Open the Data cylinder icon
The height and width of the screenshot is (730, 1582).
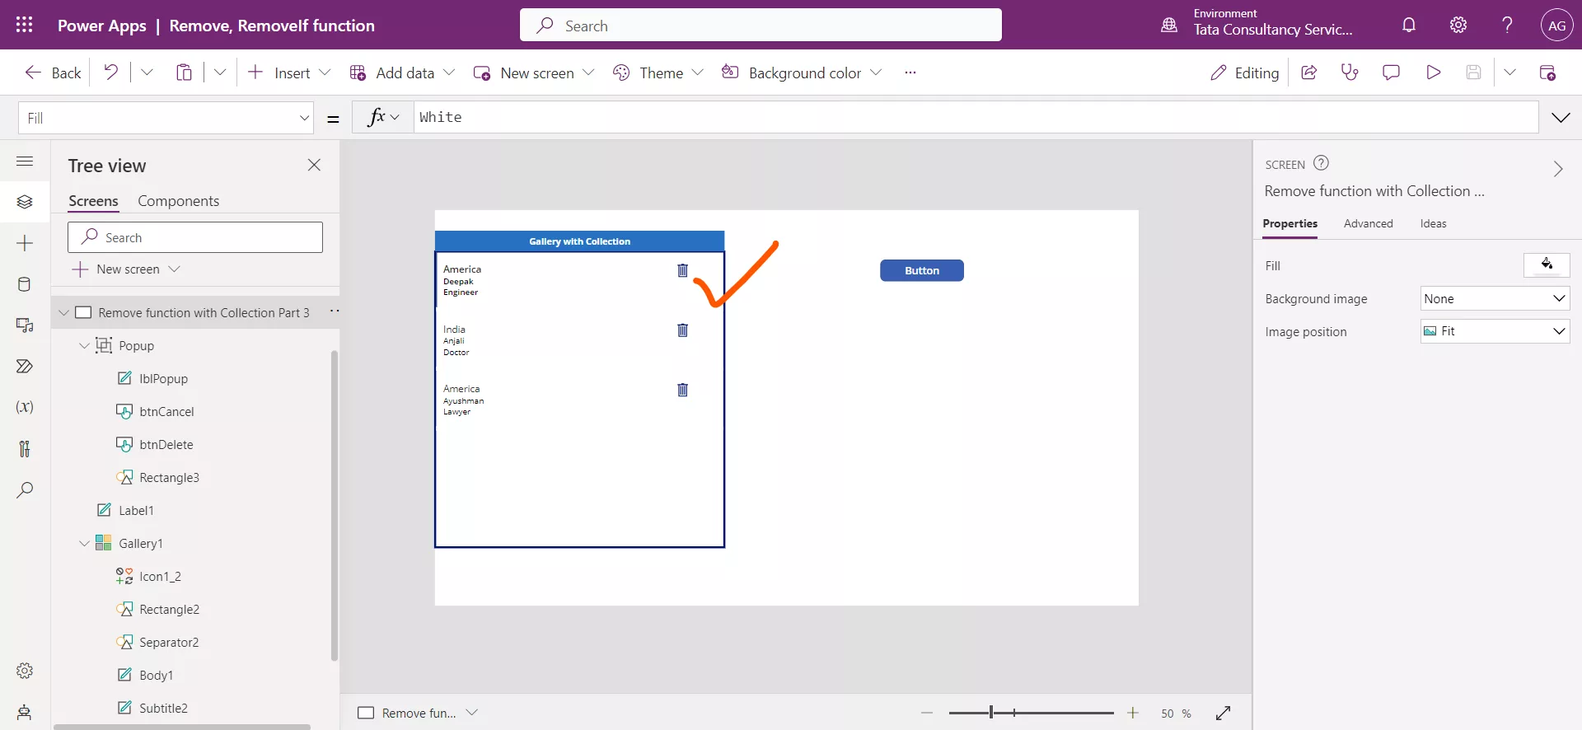coord(25,284)
